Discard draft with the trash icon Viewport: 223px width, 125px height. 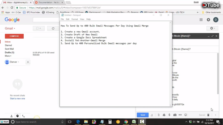(208, 115)
